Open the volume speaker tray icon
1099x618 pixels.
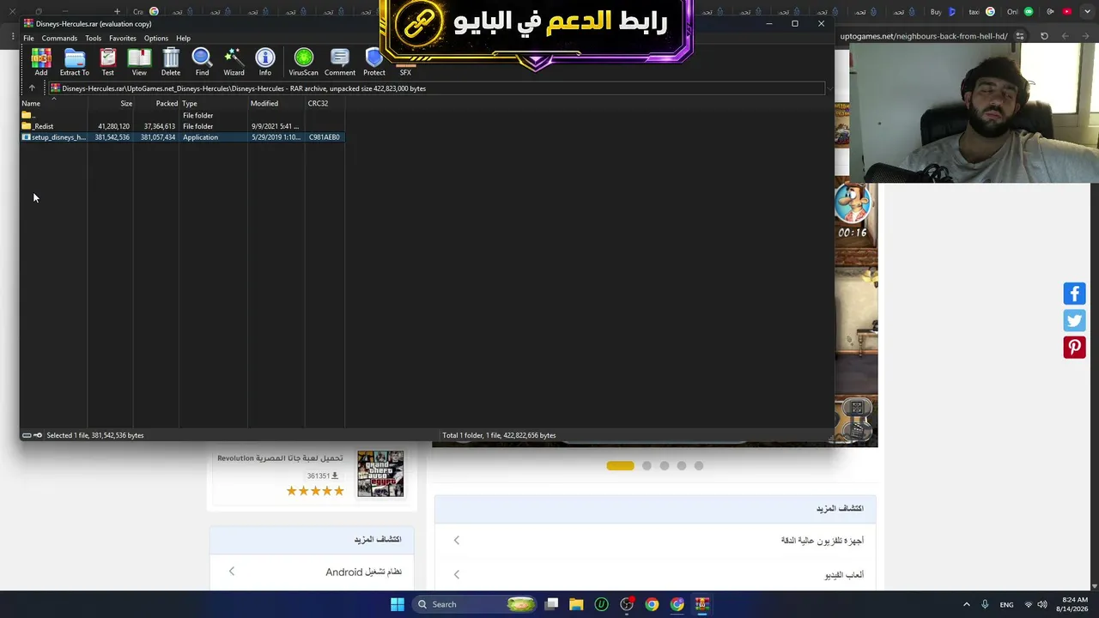(x=1043, y=604)
